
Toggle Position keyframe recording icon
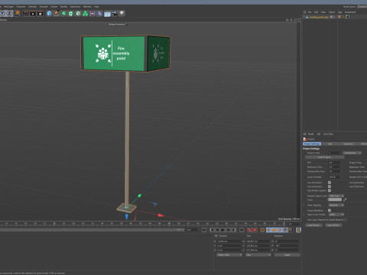tap(268, 230)
